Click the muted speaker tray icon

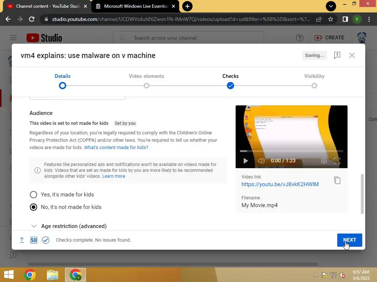click(x=342, y=275)
